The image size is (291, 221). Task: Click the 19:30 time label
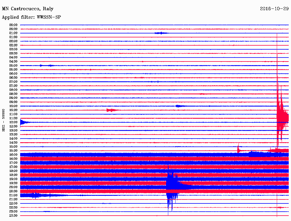pos(13,183)
